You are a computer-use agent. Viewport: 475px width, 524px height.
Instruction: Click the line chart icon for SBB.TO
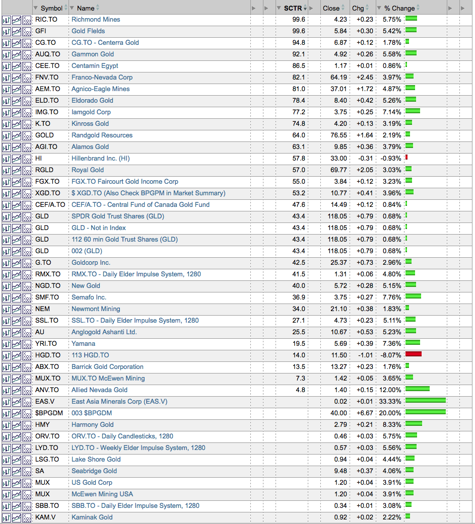[x=17, y=506]
